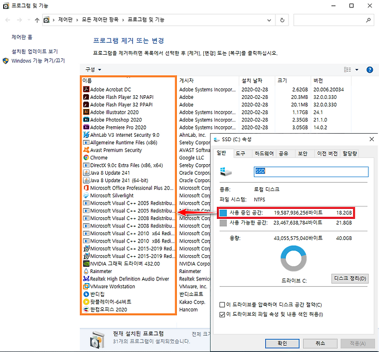Click the Adobe Acrobat DC icon
379x352 pixels.
(x=86, y=89)
